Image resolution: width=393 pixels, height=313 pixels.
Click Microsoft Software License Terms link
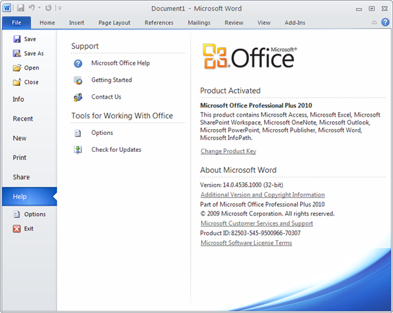point(246,243)
